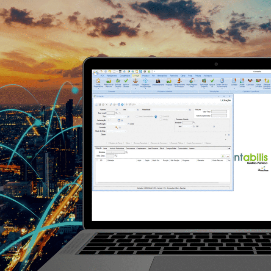Image resolution: width=271 pixels, height=271 pixels.
Task: Toggle the Covid-19 checkbox
Action: (x=161, y=116)
